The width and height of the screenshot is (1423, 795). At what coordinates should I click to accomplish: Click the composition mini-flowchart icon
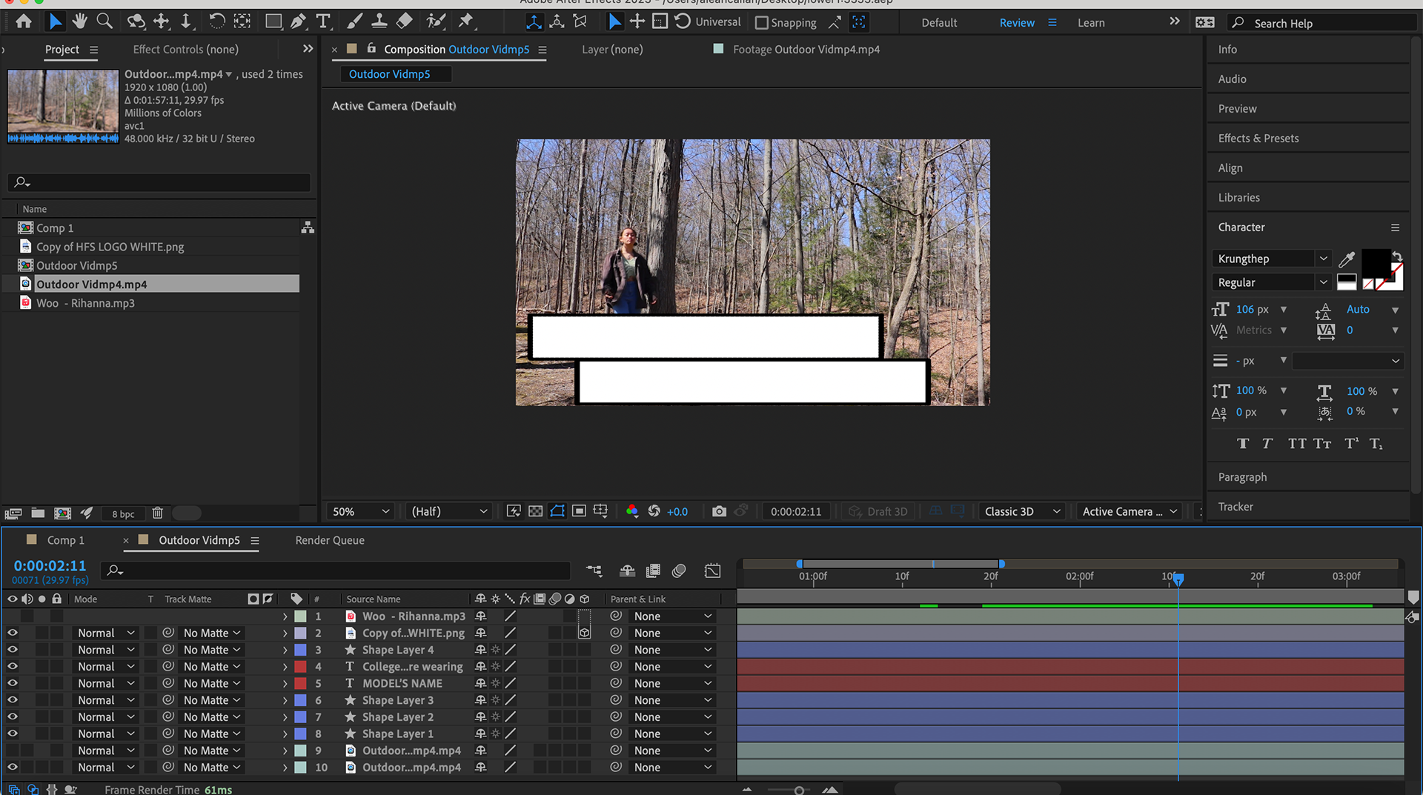click(x=594, y=571)
